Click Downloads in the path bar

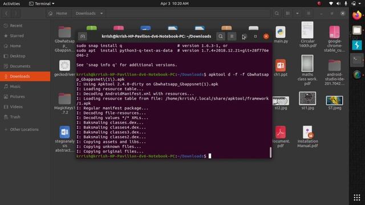click(86, 14)
